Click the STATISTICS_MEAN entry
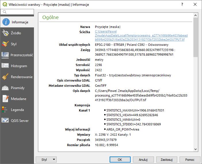The image size is (202, 164). [132, 115]
